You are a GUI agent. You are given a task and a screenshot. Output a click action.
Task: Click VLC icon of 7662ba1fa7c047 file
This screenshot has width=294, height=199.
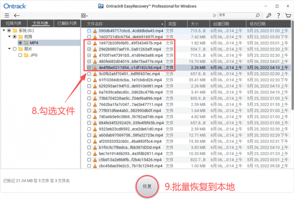[95, 104]
